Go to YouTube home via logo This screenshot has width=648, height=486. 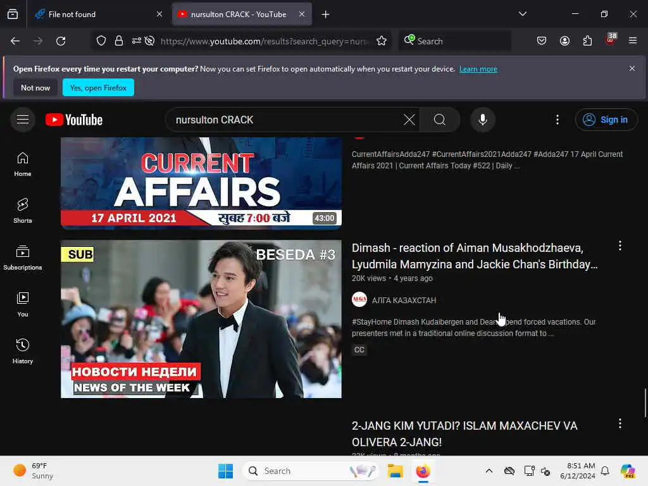tap(74, 120)
